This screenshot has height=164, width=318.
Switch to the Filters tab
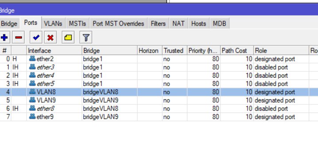click(x=158, y=24)
